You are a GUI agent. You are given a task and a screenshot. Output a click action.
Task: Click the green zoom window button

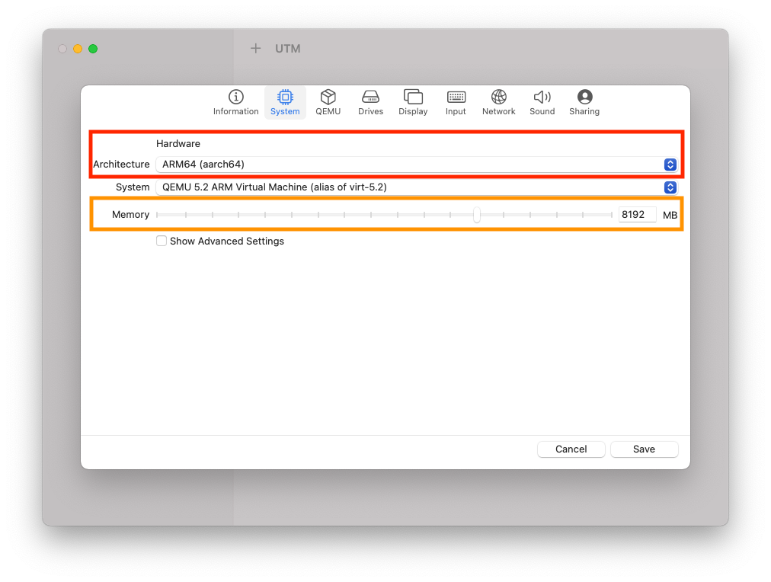(93, 49)
